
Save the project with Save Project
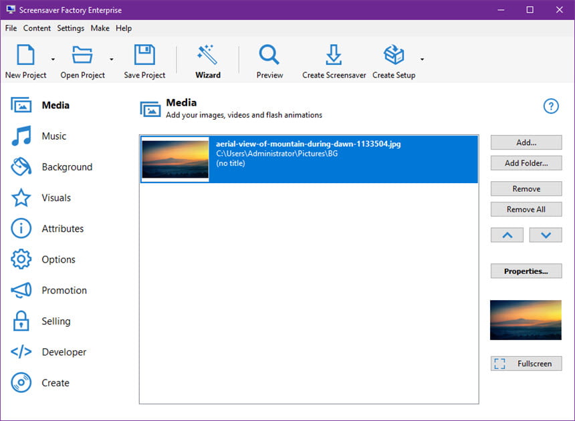pyautogui.click(x=144, y=61)
